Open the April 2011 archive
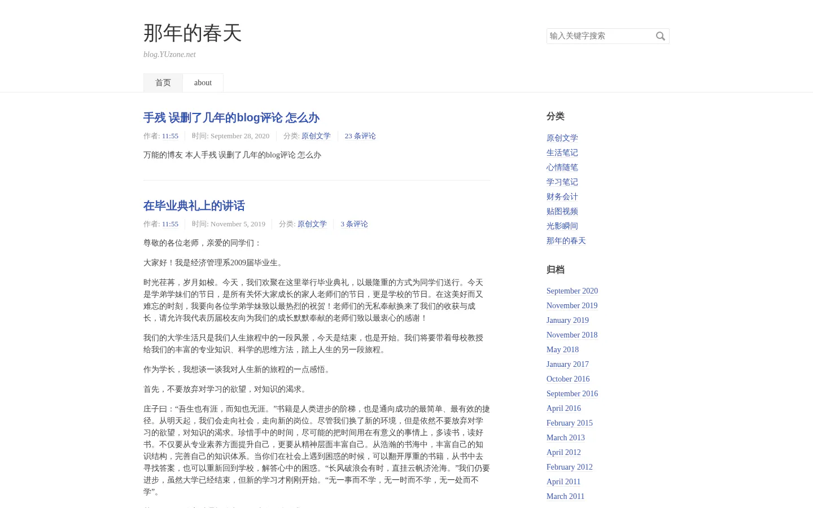Viewport: 813px width, 508px height. [563, 482]
